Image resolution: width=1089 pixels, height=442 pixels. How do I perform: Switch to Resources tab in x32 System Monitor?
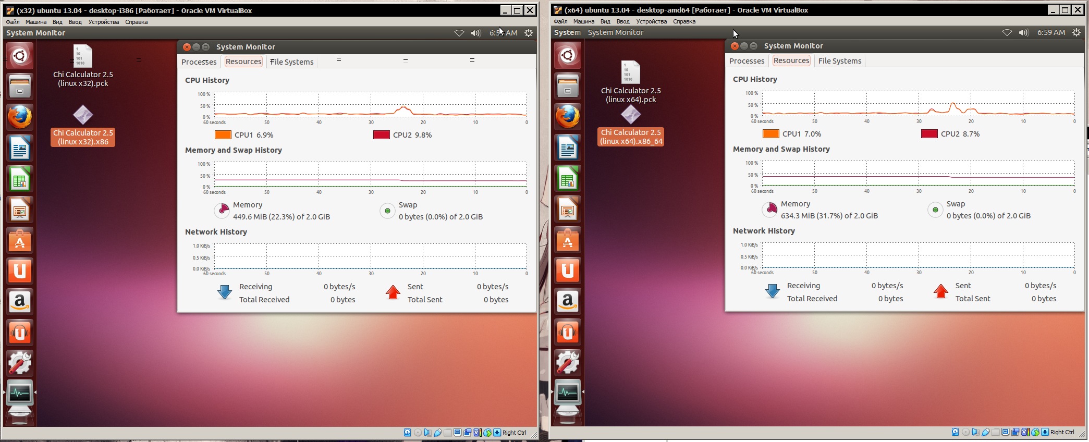243,62
